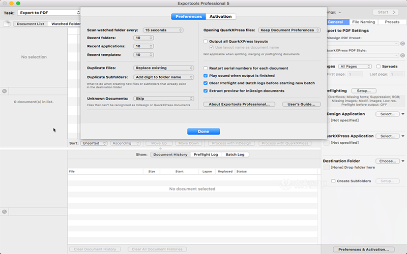Click Process with QuarkXPress button
The height and width of the screenshot is (254, 407).
[285, 143]
